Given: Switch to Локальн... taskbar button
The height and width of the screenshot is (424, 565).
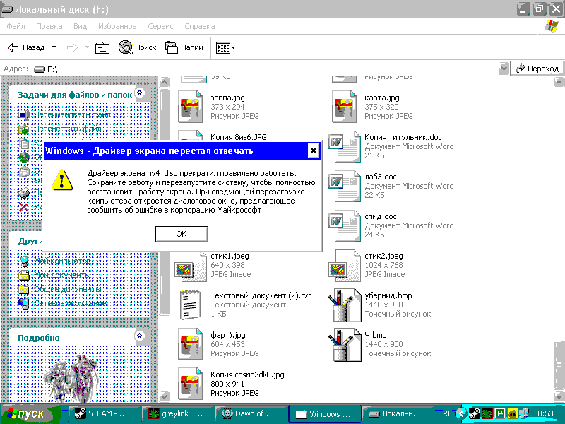Looking at the screenshot, I should point(398,414).
